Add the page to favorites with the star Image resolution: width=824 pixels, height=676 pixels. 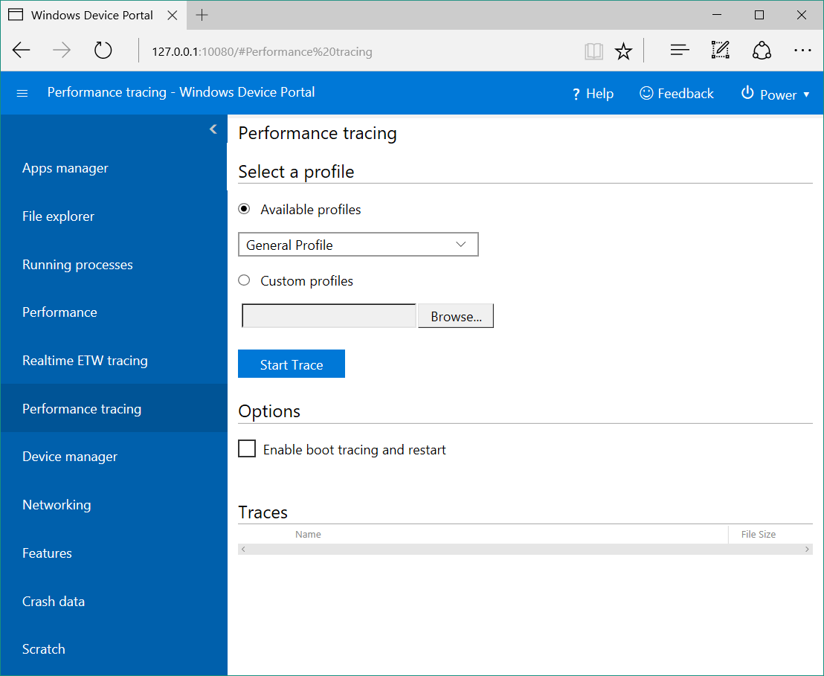coord(623,50)
